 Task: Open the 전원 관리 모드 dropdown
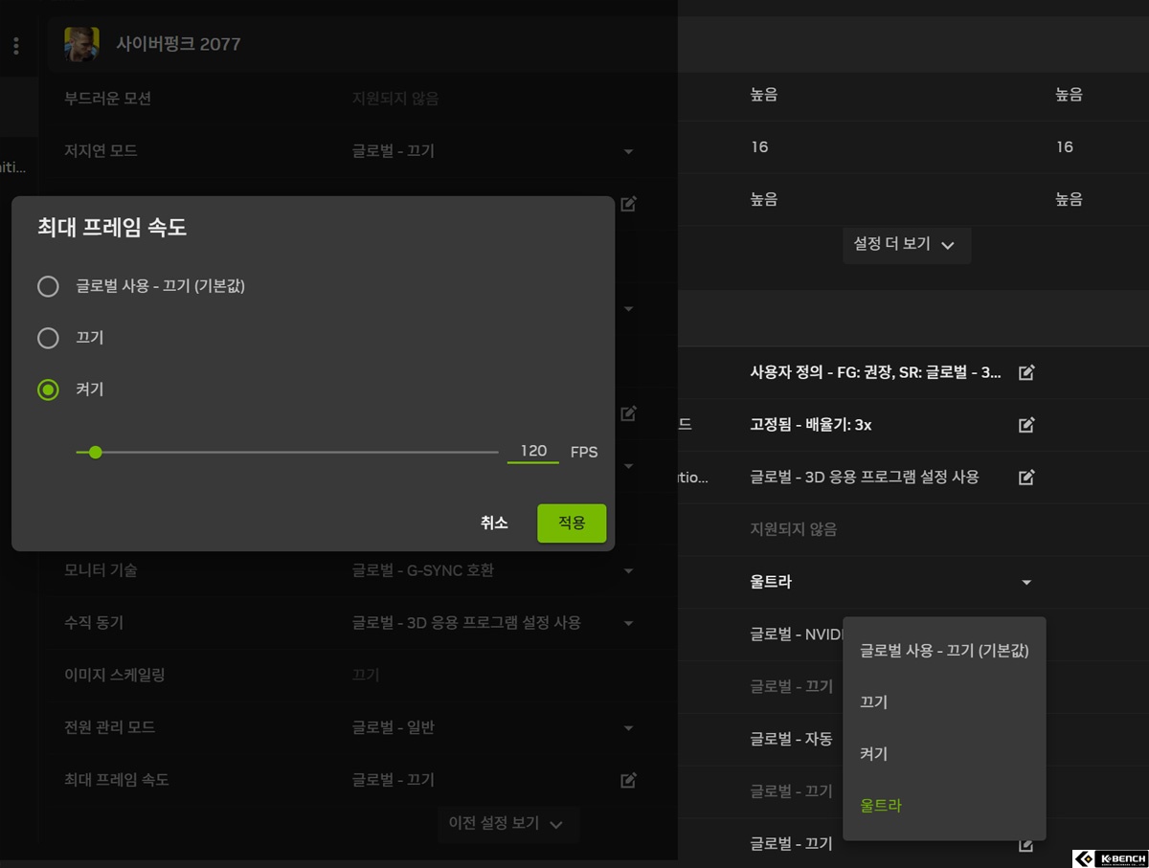(628, 728)
